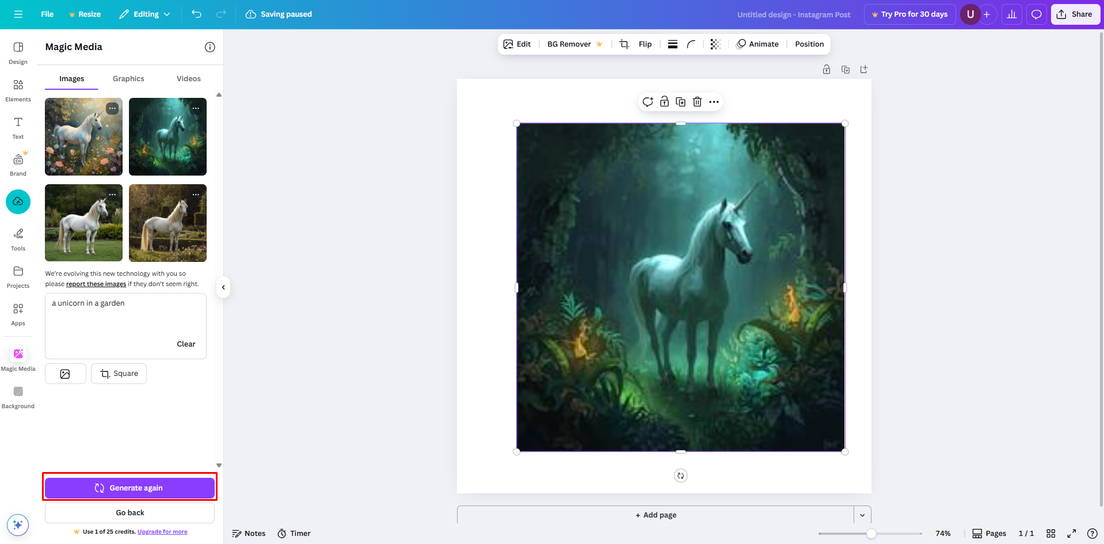Toggle lock on the selected image
The width and height of the screenshot is (1104, 544).
(x=664, y=102)
